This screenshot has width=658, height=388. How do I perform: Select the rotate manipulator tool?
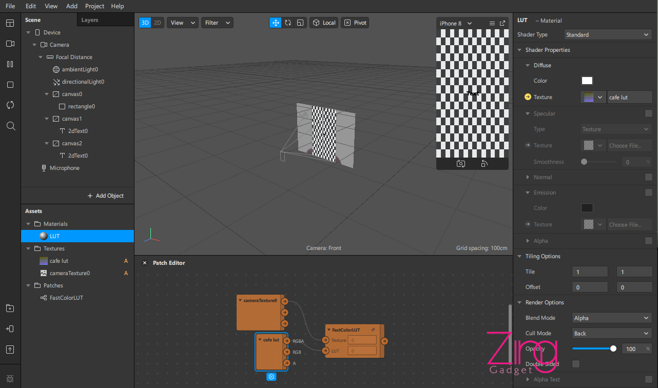point(288,23)
